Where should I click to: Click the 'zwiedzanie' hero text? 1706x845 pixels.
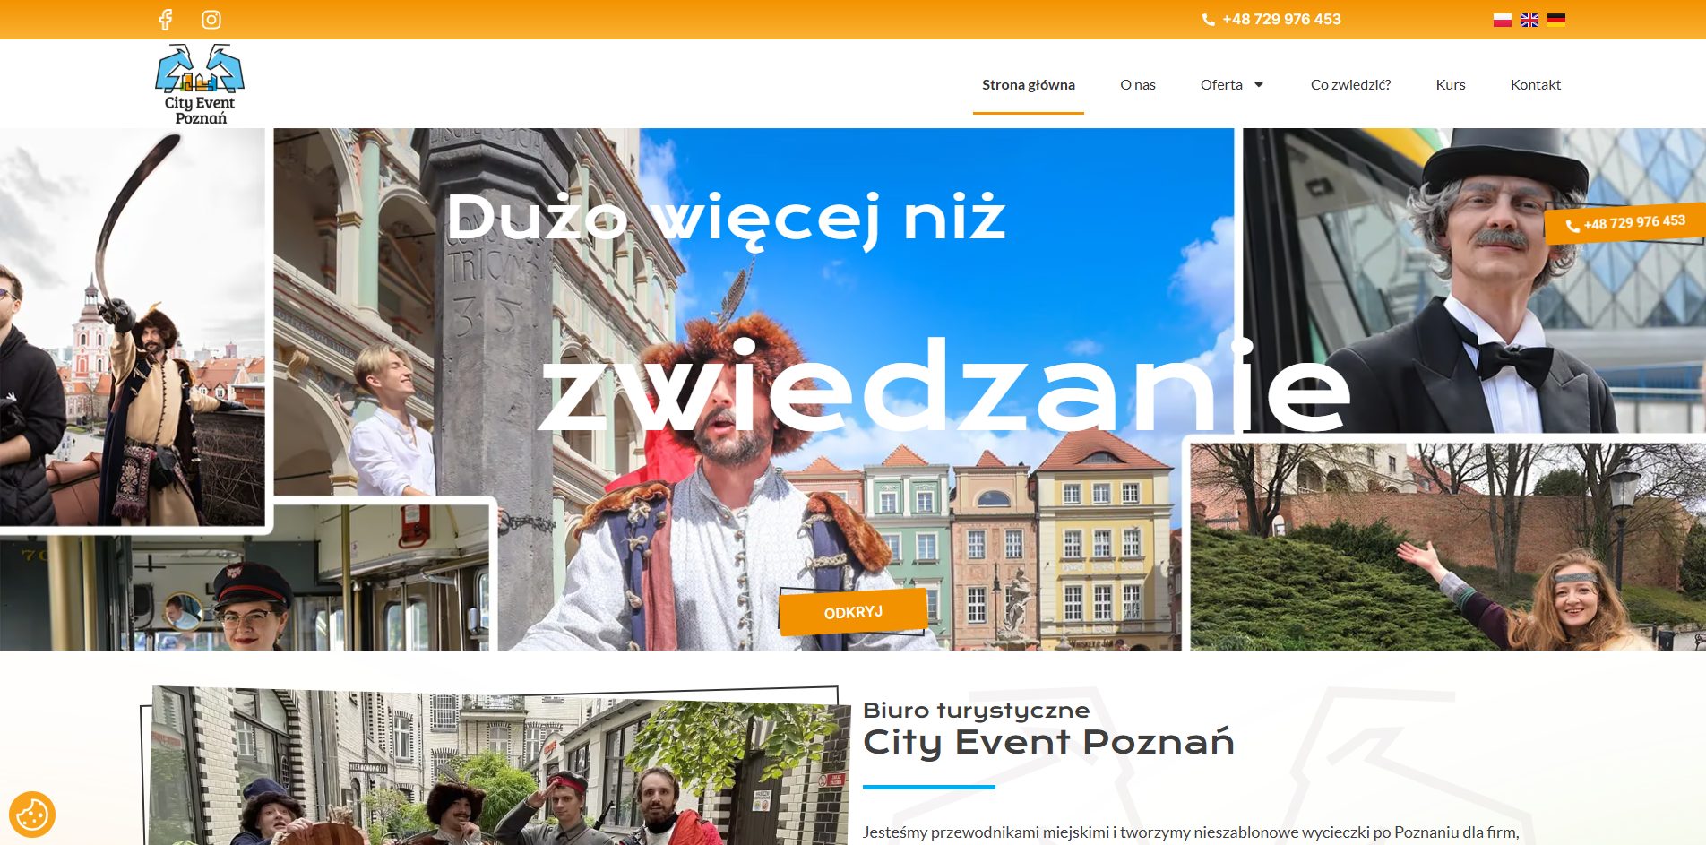click(945, 385)
